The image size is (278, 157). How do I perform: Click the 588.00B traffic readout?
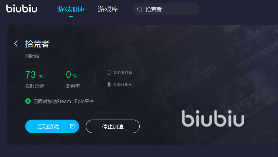point(123,85)
